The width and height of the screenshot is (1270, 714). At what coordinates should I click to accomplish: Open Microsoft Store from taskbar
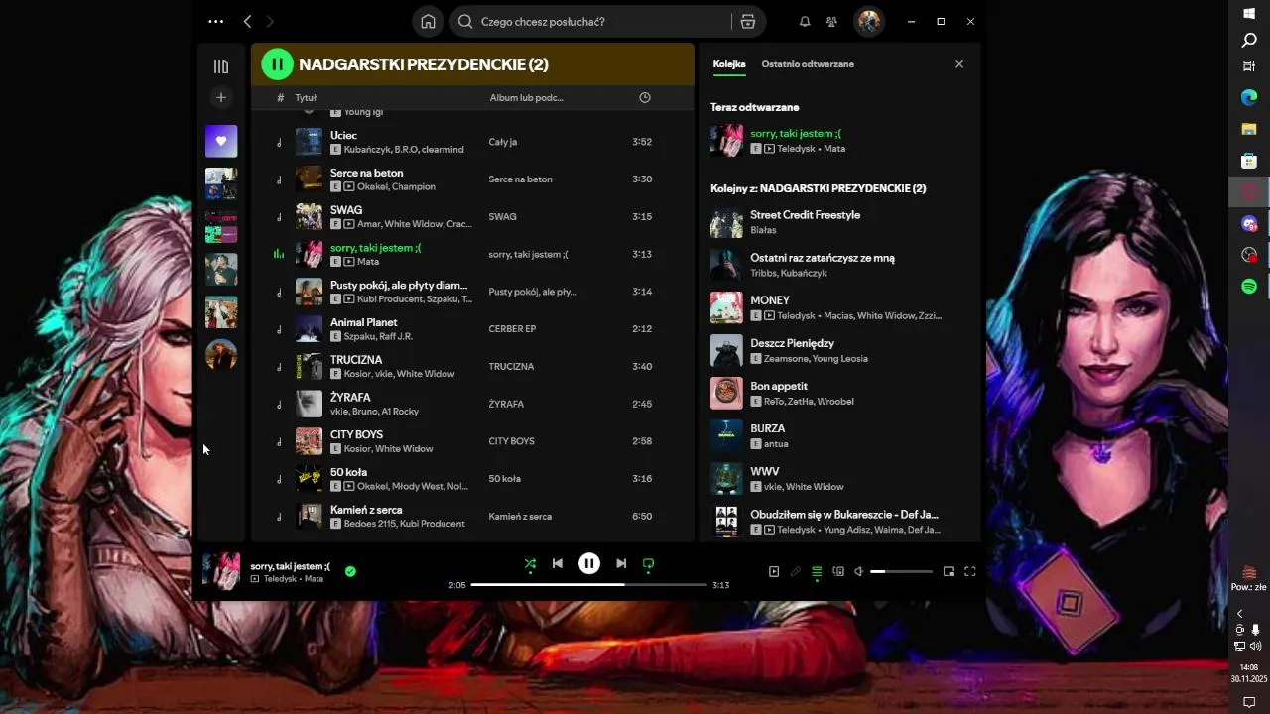point(1249,161)
